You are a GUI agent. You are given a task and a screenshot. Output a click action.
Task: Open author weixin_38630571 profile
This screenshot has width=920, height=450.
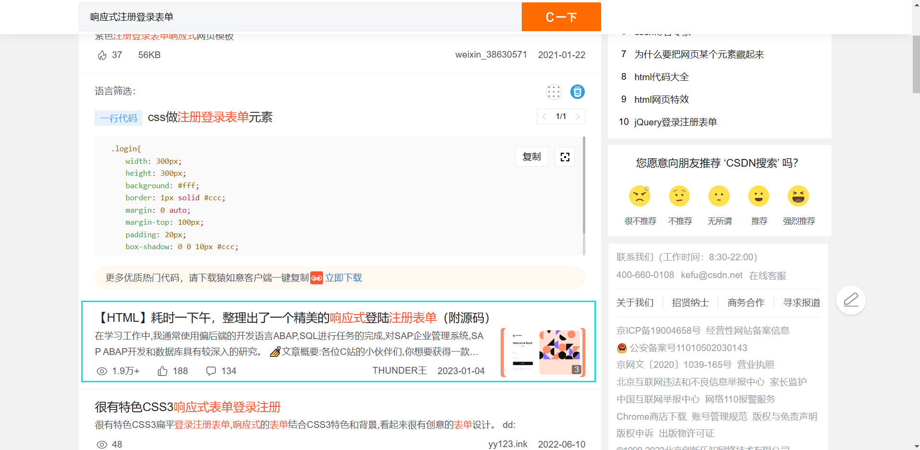tap(491, 55)
